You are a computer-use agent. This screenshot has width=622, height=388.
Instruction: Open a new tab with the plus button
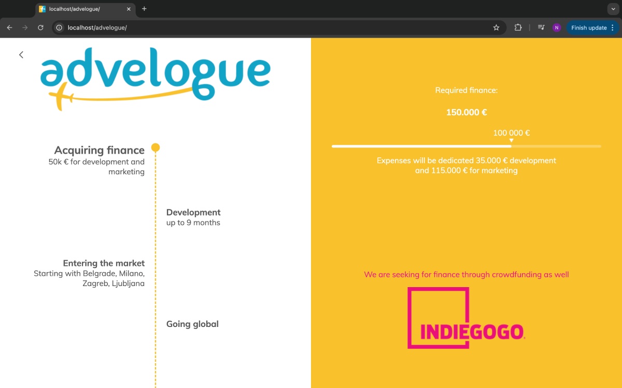144,9
